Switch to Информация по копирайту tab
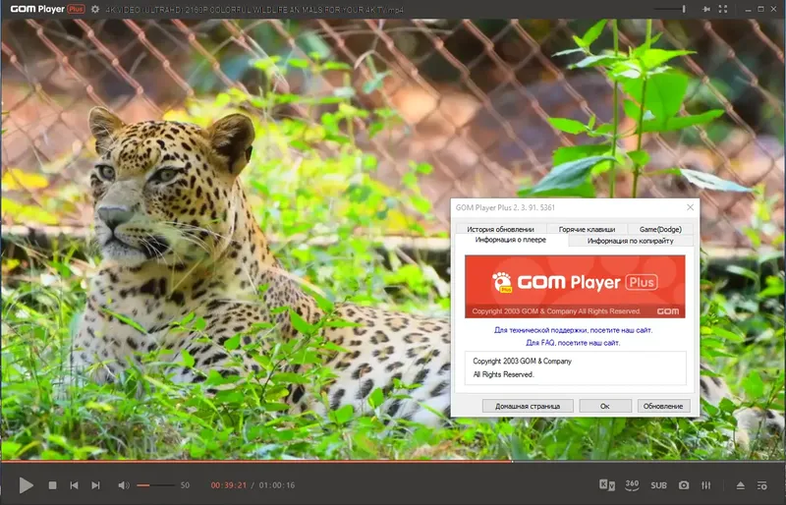Viewport: 786px width, 505px height. (x=630, y=241)
